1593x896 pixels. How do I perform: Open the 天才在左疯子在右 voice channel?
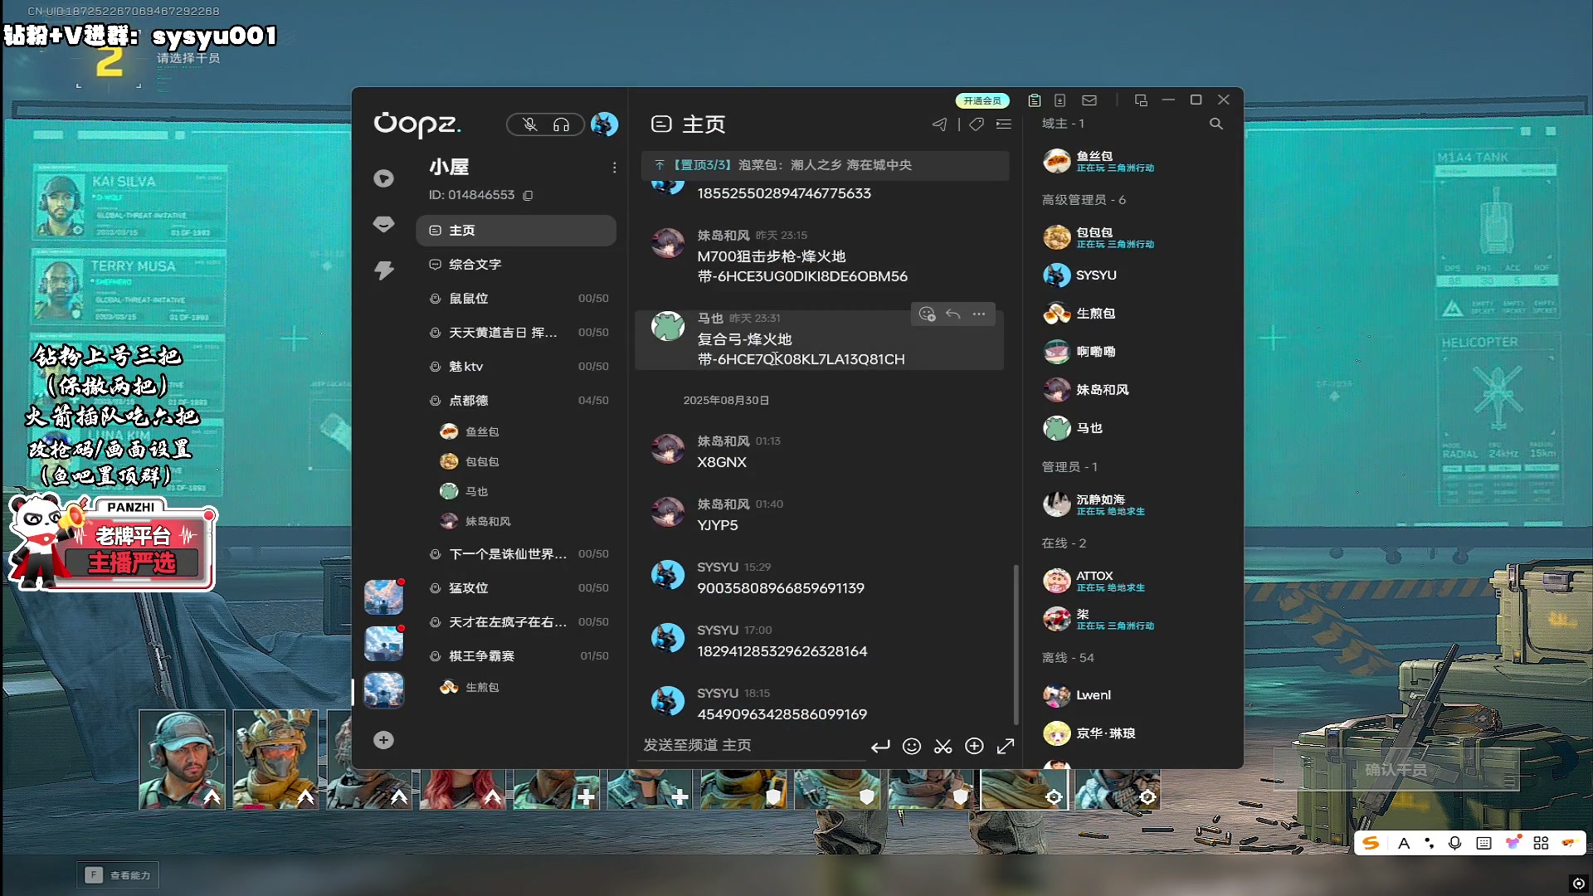[516, 622]
